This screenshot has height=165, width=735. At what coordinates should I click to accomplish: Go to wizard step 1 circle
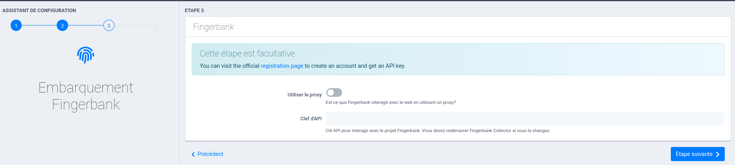click(16, 25)
